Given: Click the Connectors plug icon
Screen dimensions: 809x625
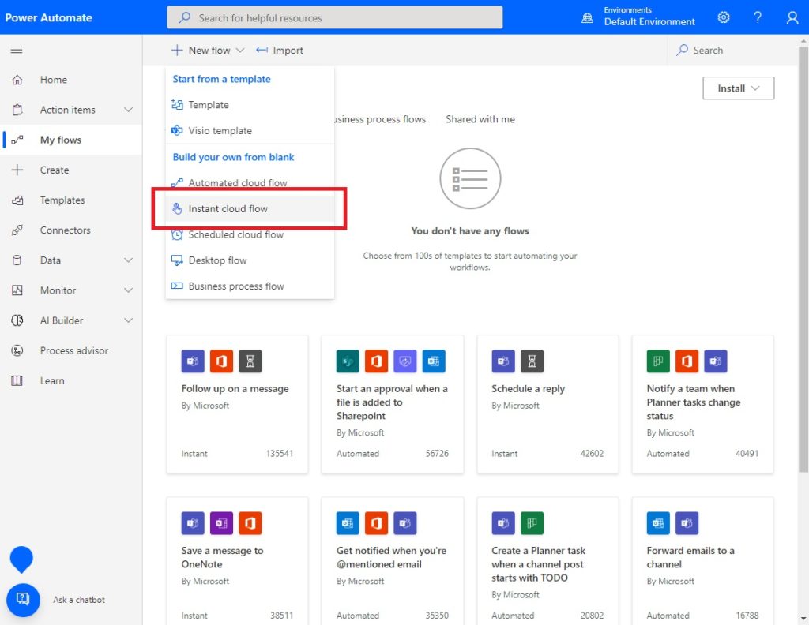Looking at the screenshot, I should (17, 230).
